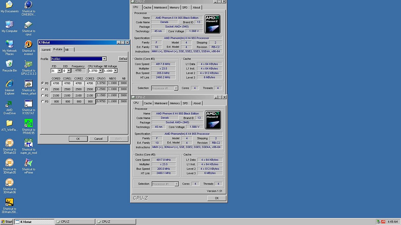Viewport: 401px width, 225px height.
Task: Choose the P3 radio button
Action: pos(42,101)
